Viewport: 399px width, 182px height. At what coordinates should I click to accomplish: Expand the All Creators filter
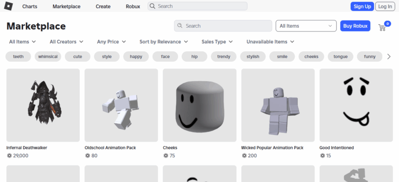pos(66,42)
